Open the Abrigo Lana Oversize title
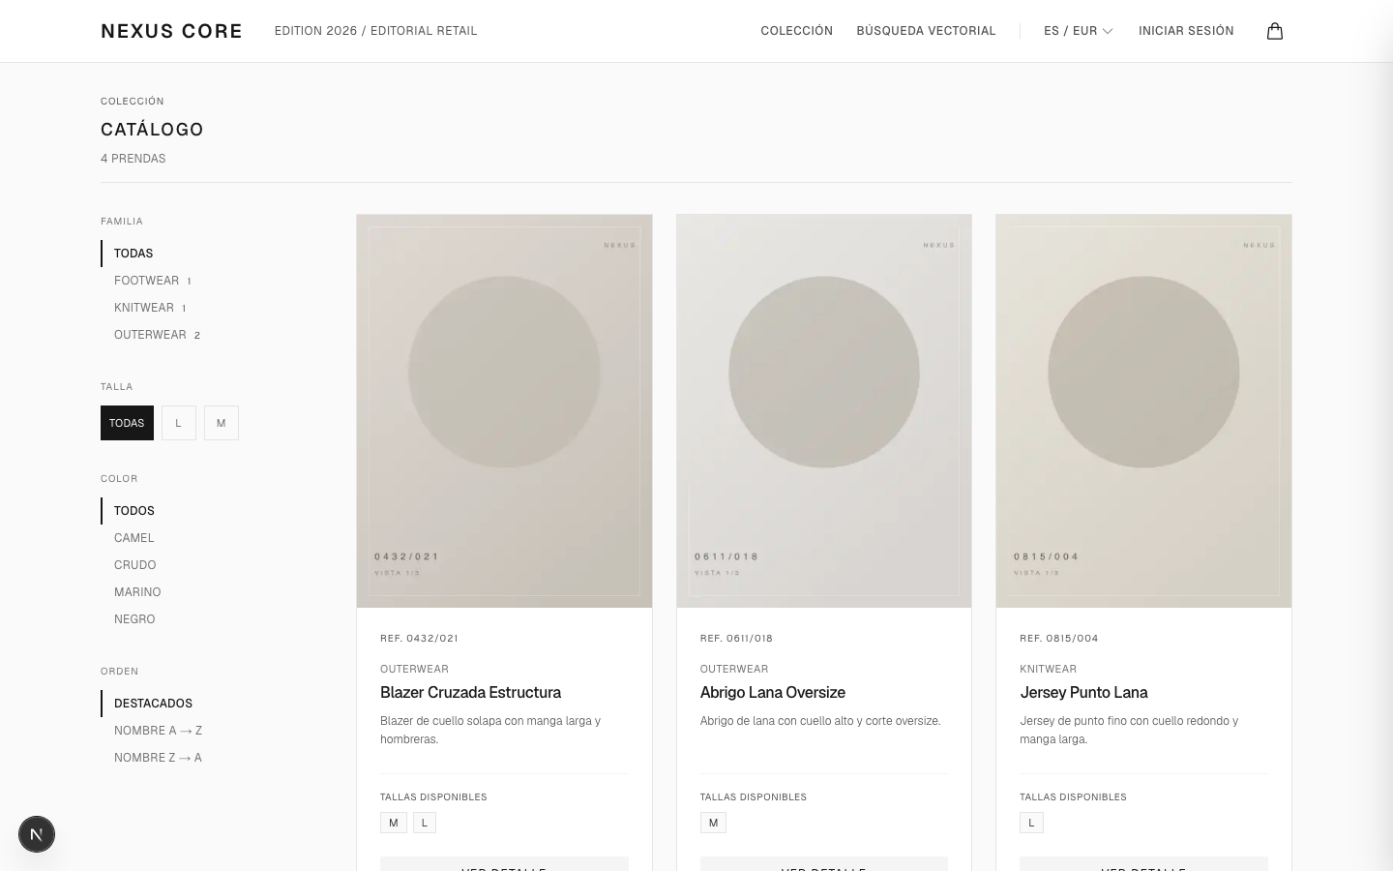 (773, 693)
